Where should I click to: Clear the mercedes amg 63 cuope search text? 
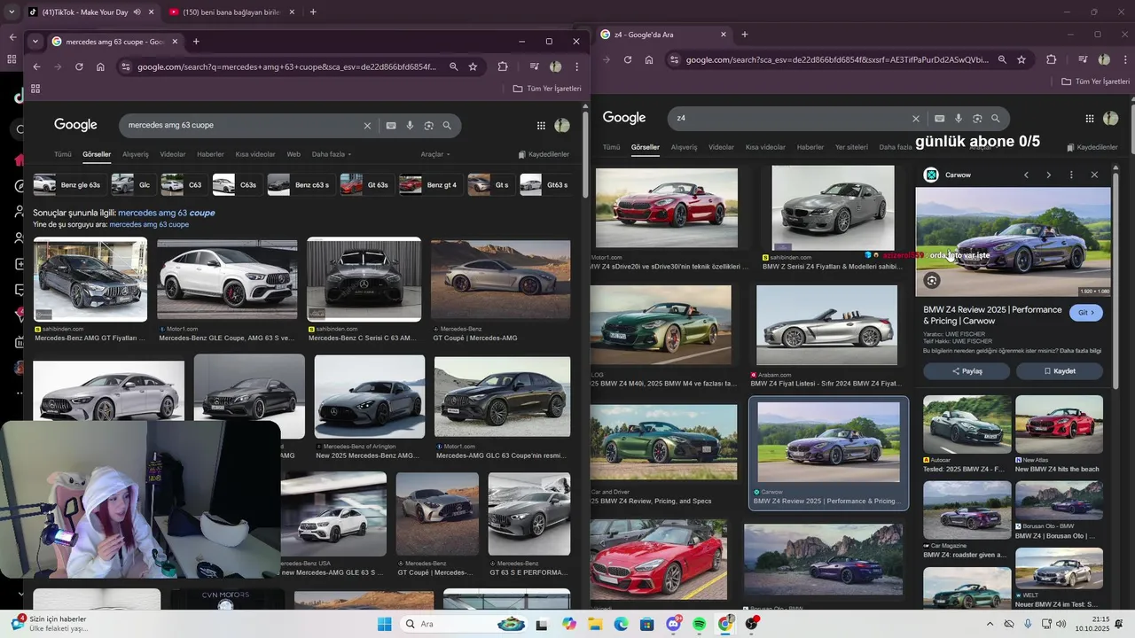pos(367,126)
